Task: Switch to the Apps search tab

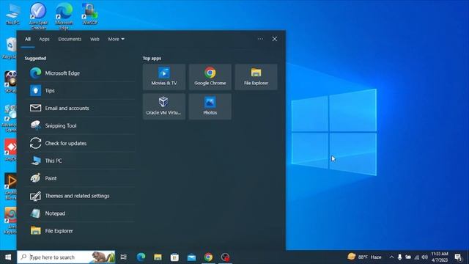Action: (x=44, y=39)
